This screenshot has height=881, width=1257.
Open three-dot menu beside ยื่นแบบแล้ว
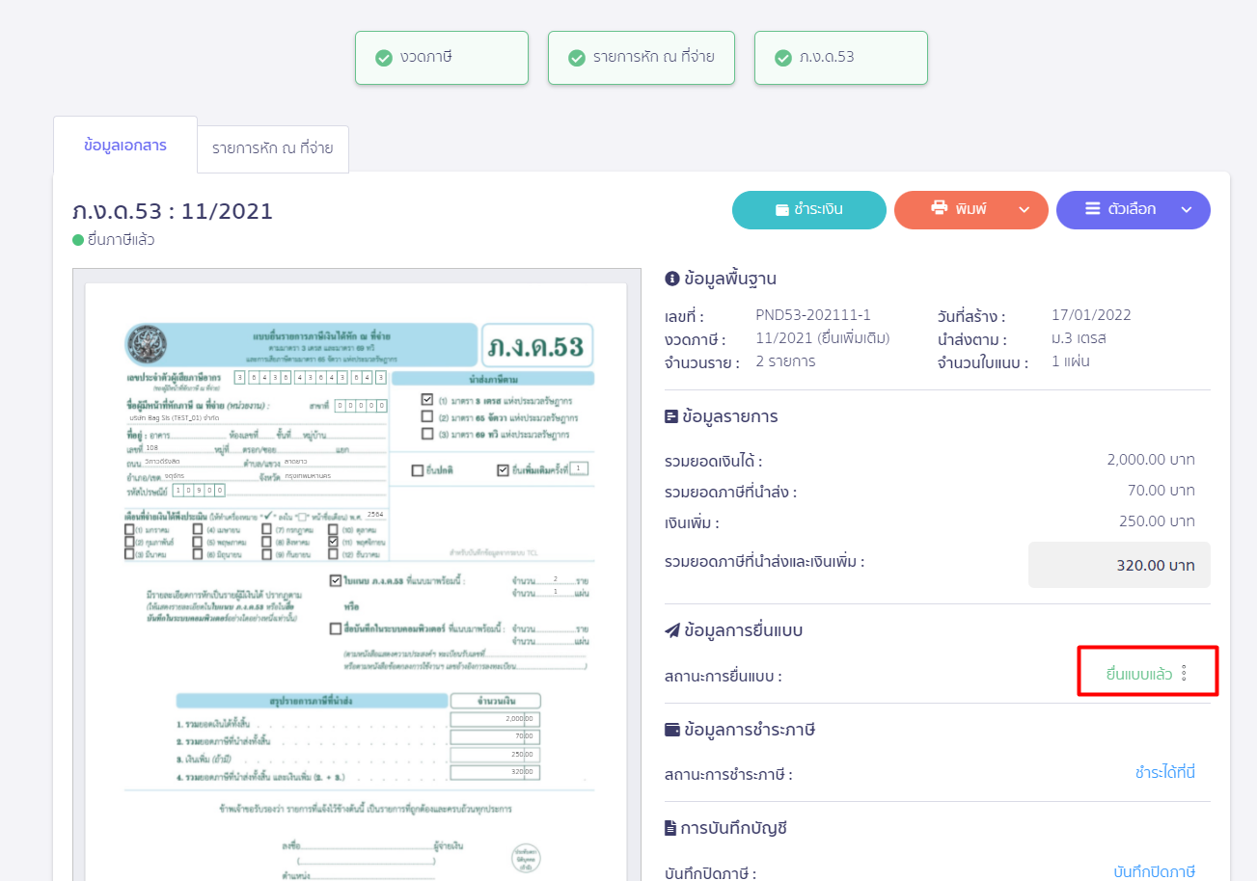click(x=1184, y=674)
